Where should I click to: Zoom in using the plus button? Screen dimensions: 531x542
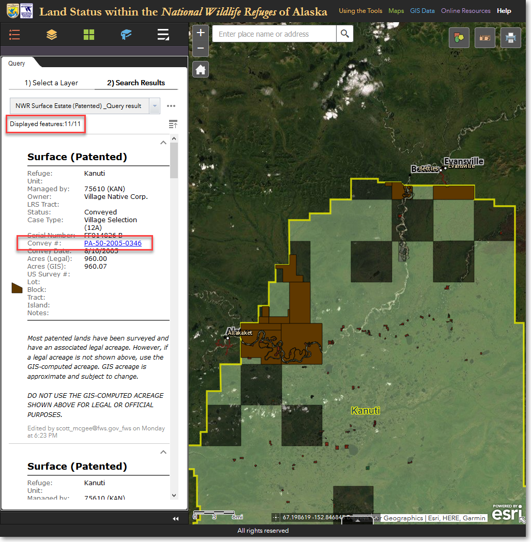pyautogui.click(x=201, y=33)
